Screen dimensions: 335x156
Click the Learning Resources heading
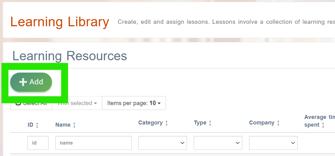tap(70, 56)
